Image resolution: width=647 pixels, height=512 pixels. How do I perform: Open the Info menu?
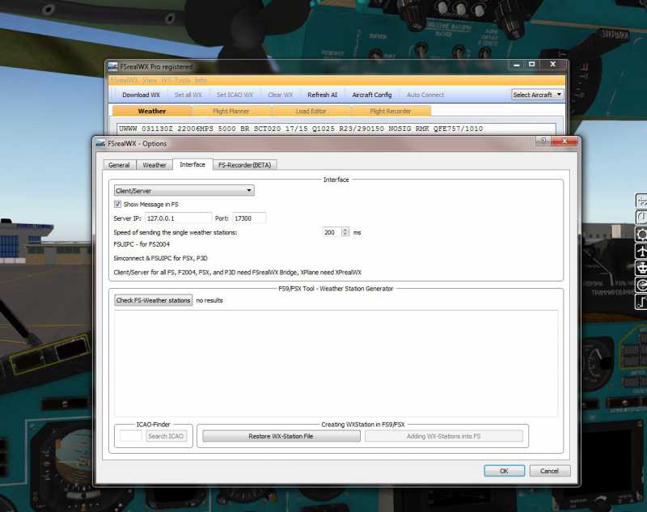pos(201,80)
